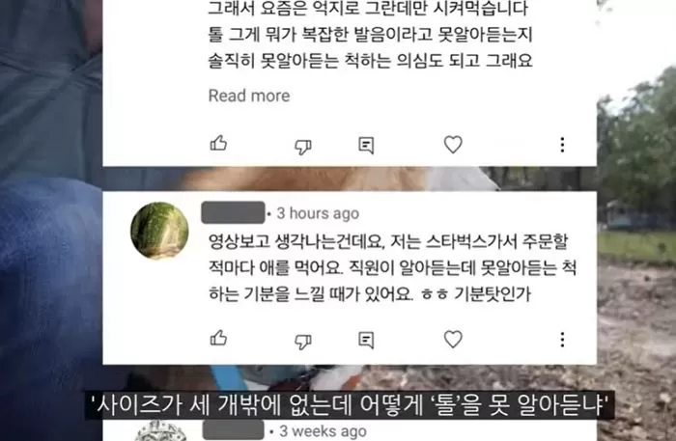Open blurred username of 3 hours ago comment
676x441 pixels.
click(x=233, y=212)
